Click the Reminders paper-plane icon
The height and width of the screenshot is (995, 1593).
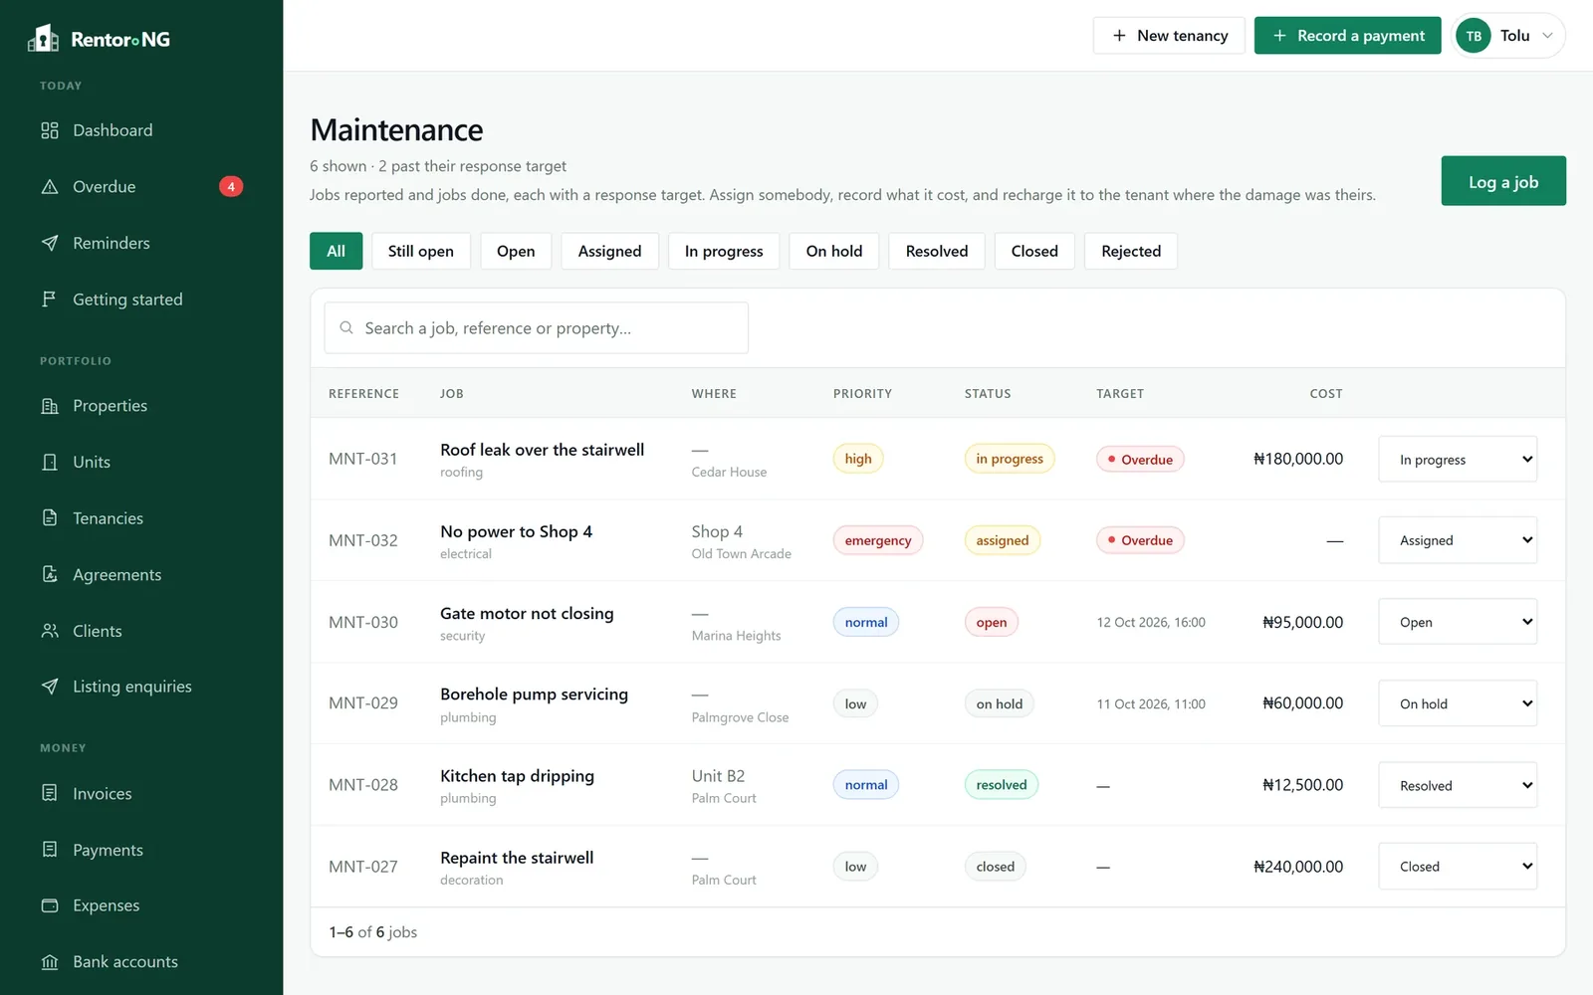[x=50, y=243]
